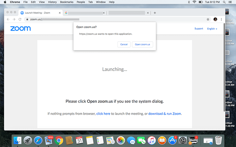
Task: Click the minimized window in dock
Action: (x=208, y=141)
